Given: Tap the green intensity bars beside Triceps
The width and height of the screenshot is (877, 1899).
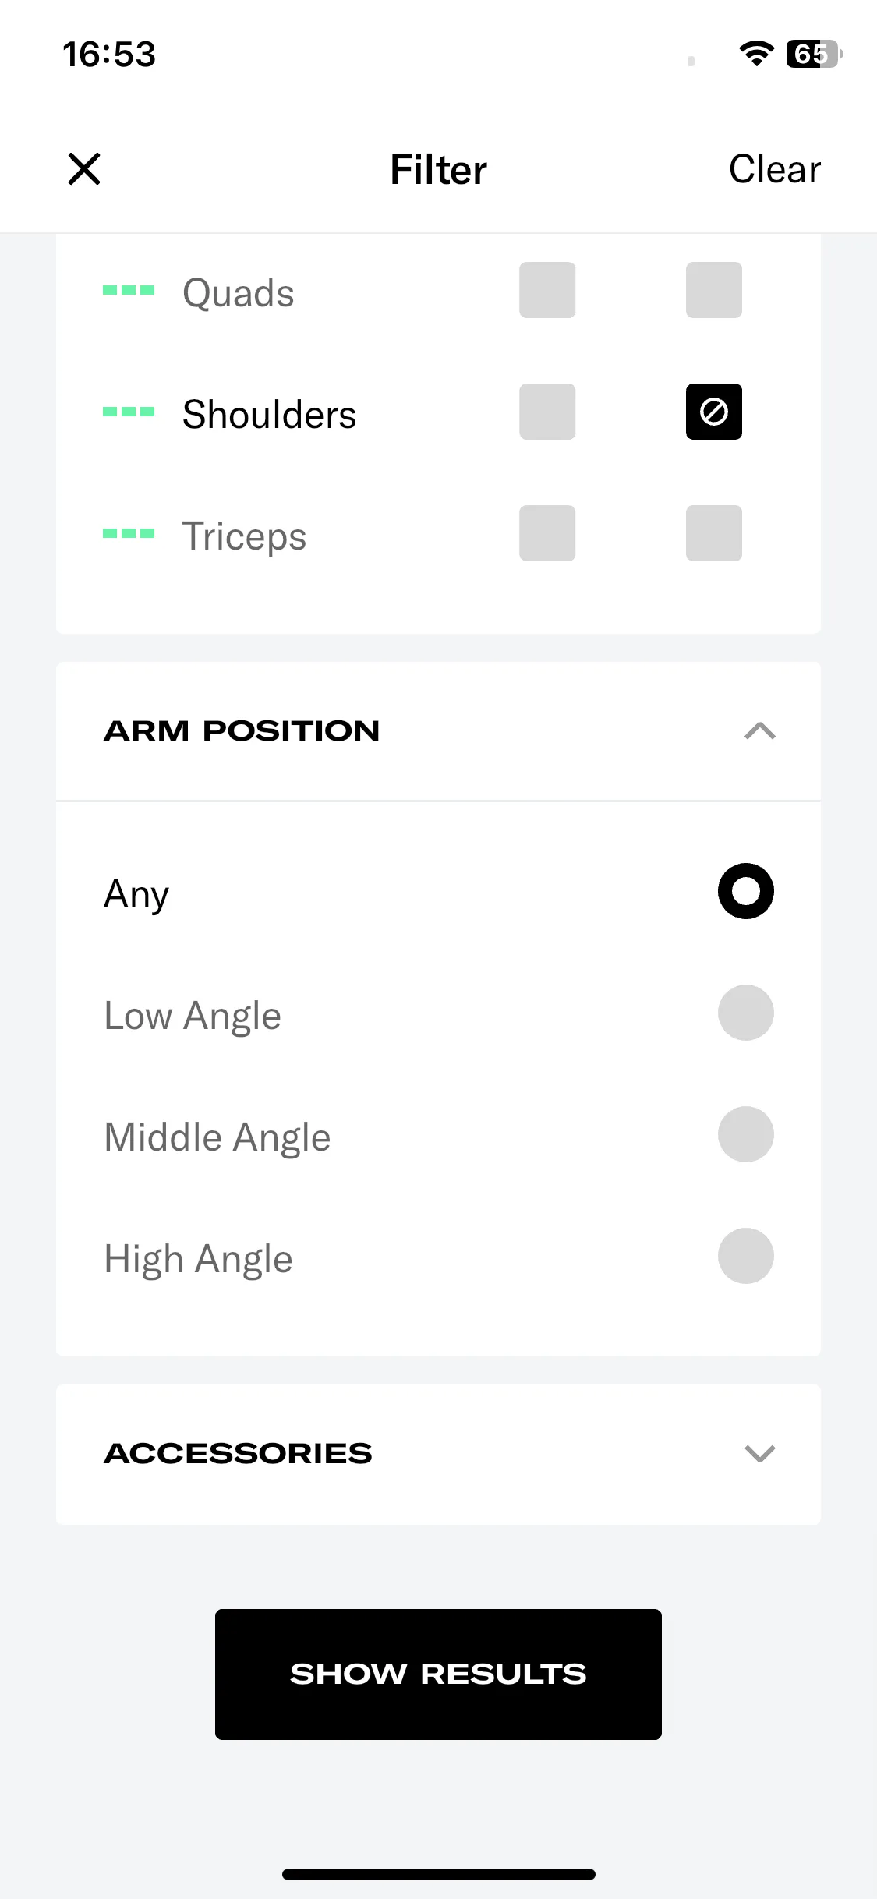Looking at the screenshot, I should tap(129, 533).
